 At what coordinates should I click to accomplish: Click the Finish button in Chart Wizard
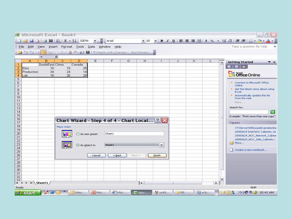tap(157, 155)
